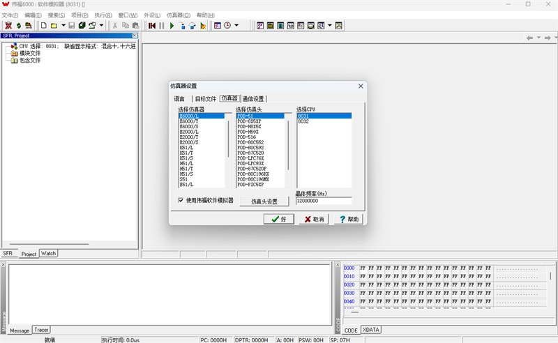558x343 pixels.
Task: Click the floppy disk save icon
Action: tap(72, 26)
